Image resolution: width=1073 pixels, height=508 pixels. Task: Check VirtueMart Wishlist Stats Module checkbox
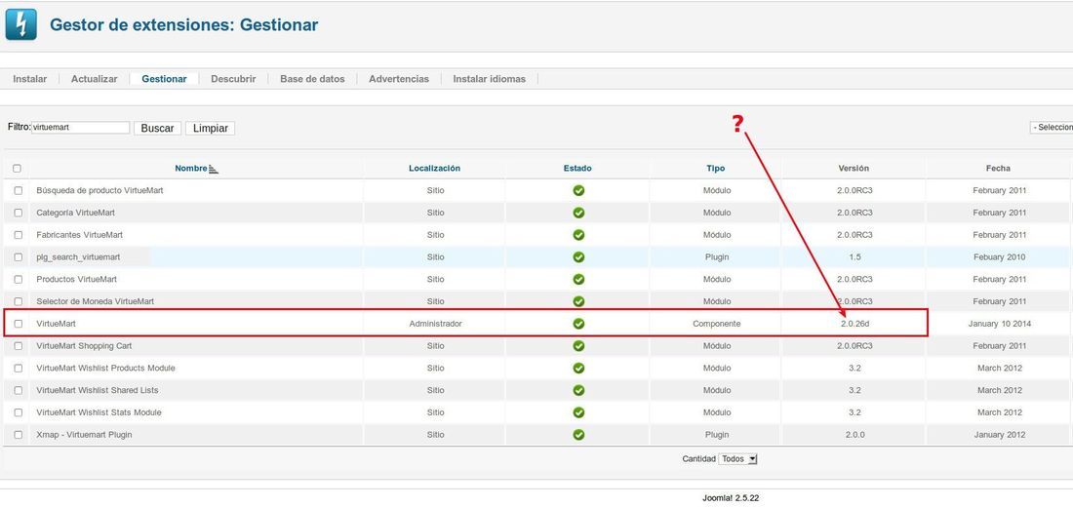pos(19,412)
